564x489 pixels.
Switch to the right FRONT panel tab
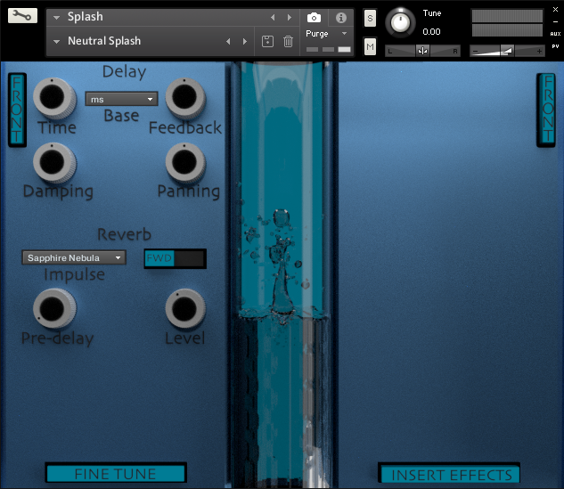[546, 110]
